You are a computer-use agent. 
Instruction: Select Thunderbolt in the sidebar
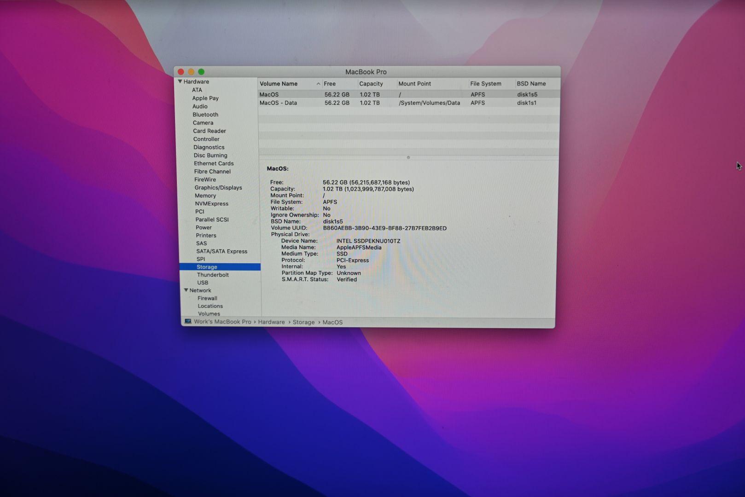pos(212,275)
